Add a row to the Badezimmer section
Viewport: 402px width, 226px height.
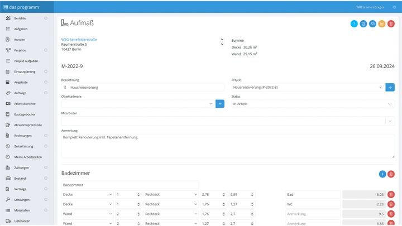[x=382, y=174]
